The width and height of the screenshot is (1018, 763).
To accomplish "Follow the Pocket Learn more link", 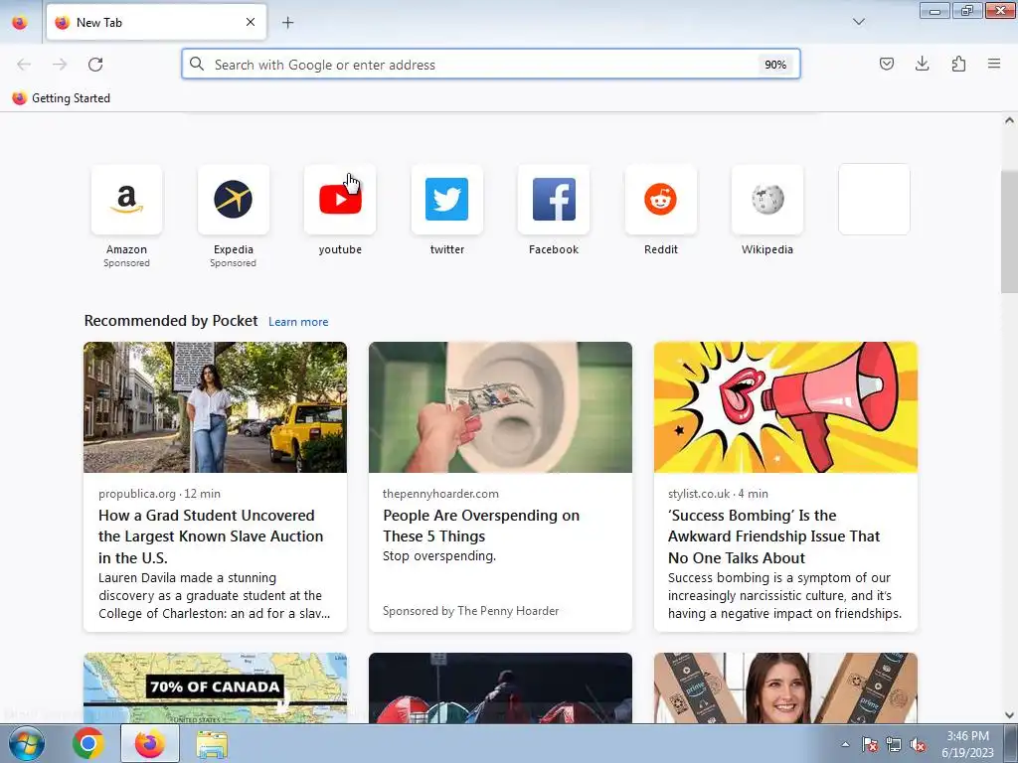I will point(298,322).
